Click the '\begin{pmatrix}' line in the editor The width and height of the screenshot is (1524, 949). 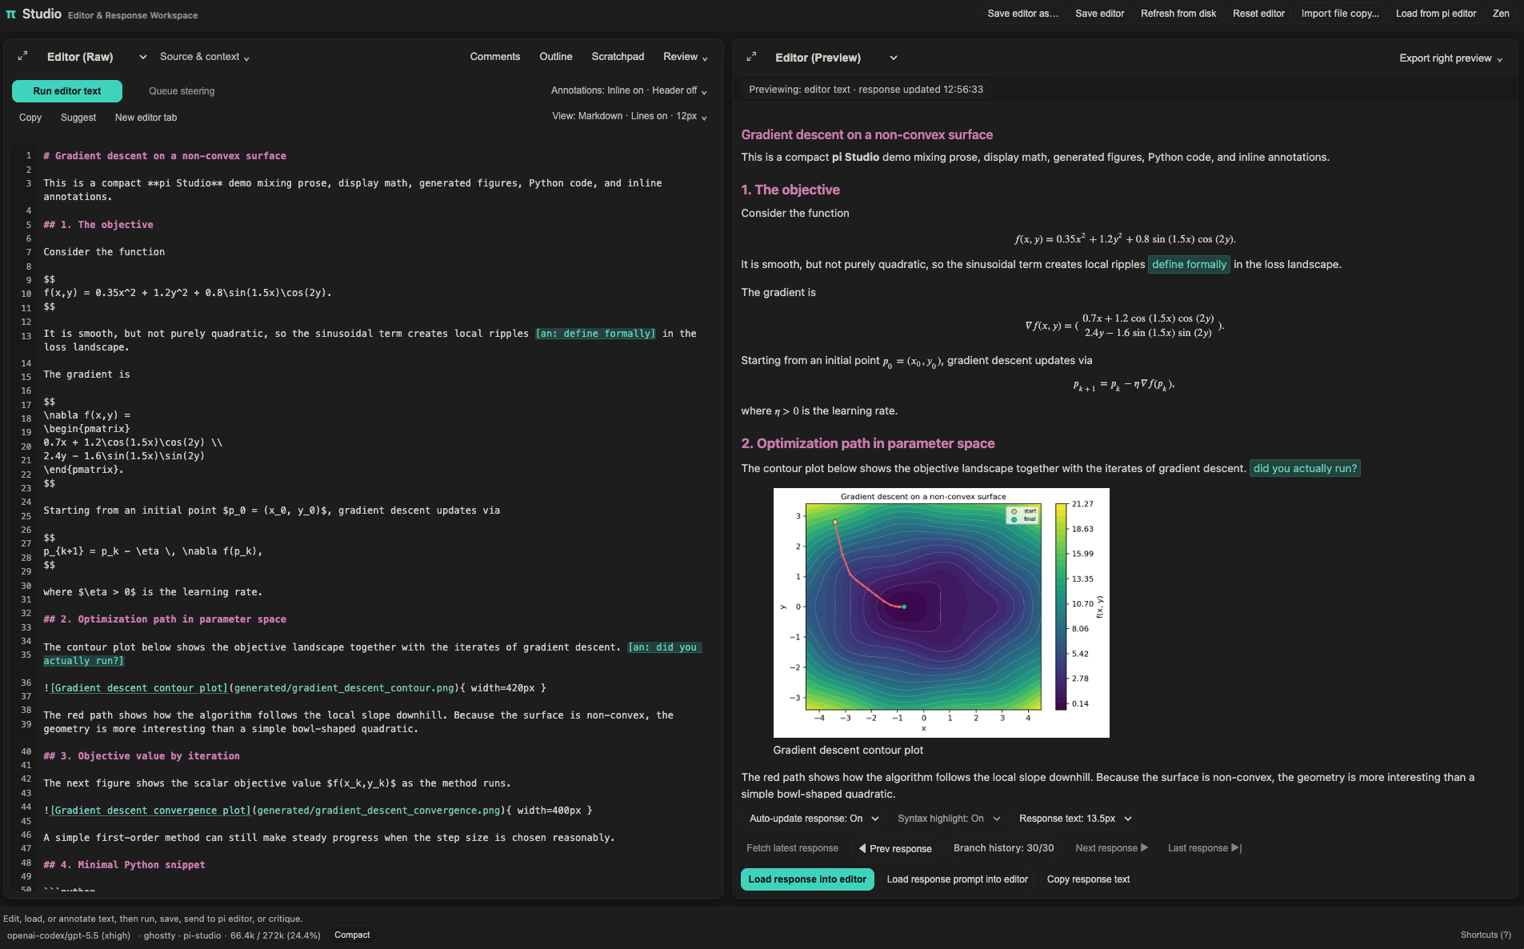coord(86,429)
